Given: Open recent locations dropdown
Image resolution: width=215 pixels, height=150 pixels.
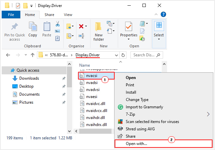Looking at the screenshot, I should (x=26, y=55).
